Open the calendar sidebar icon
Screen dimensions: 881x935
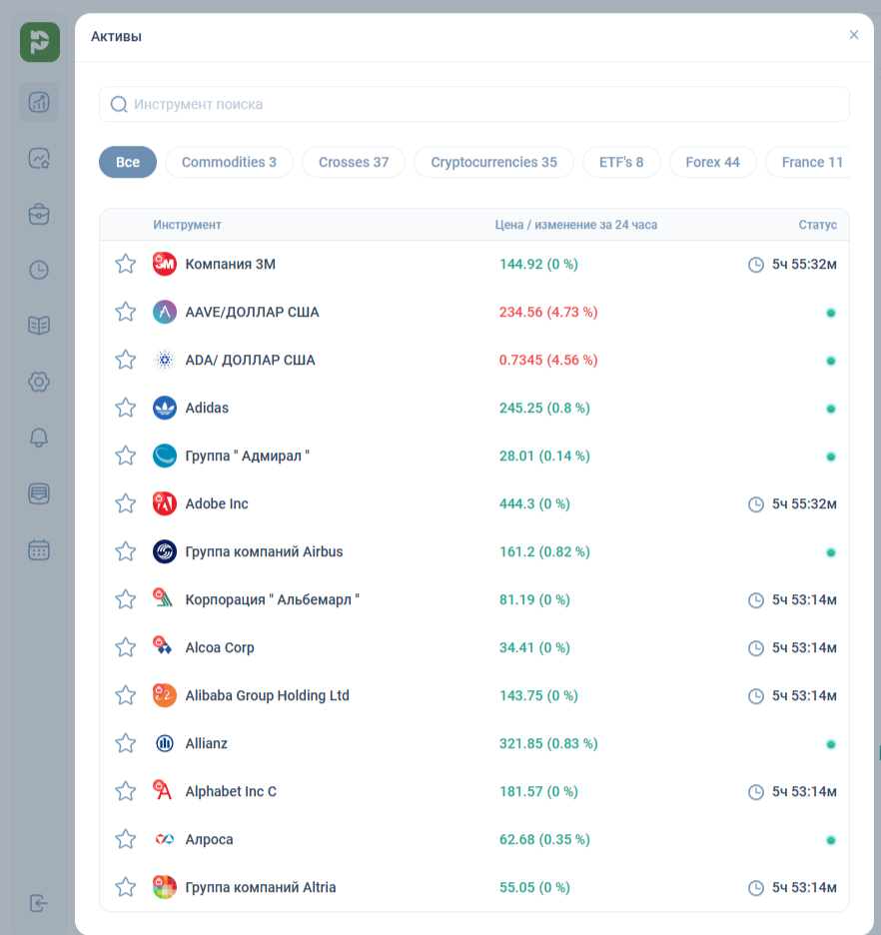pyautogui.click(x=39, y=549)
